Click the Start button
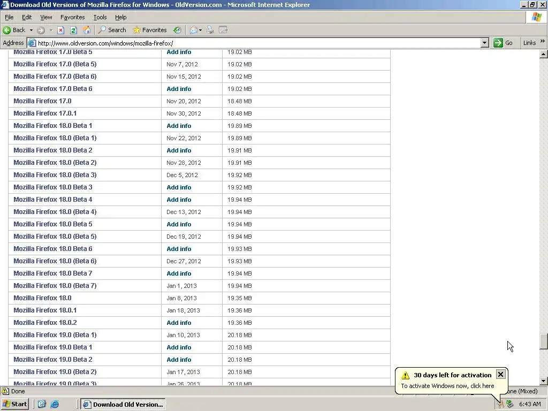 tap(14, 405)
